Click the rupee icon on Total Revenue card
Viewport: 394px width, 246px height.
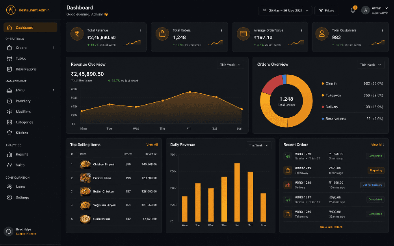click(77, 33)
